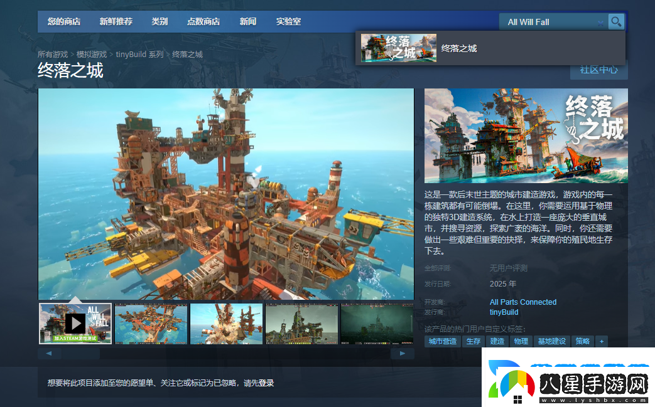This screenshot has height=407, width=655.
Task: Expand the 新鲜推荐 menu
Action: pyautogui.click(x=116, y=21)
